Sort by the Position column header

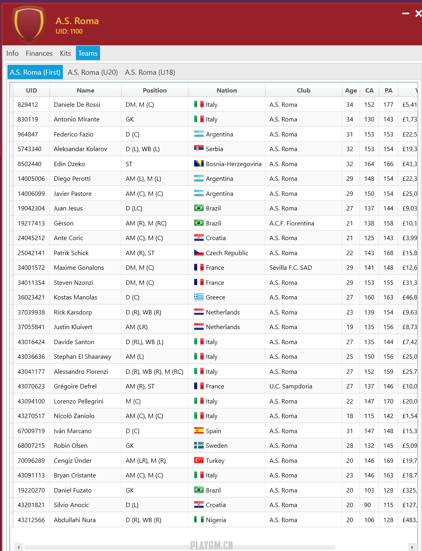click(x=155, y=90)
